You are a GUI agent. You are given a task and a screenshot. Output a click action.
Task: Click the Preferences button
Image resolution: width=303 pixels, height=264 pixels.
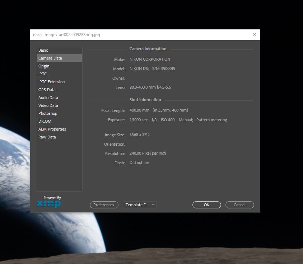(104, 205)
